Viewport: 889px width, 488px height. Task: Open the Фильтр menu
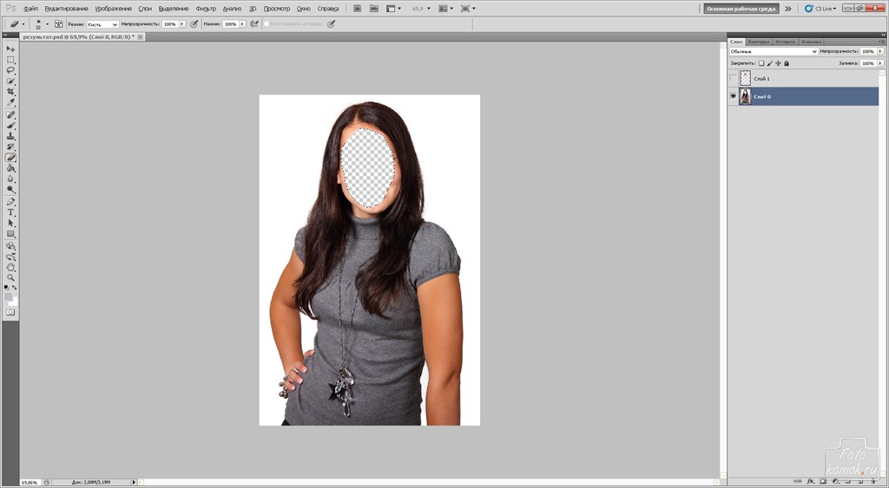click(206, 9)
